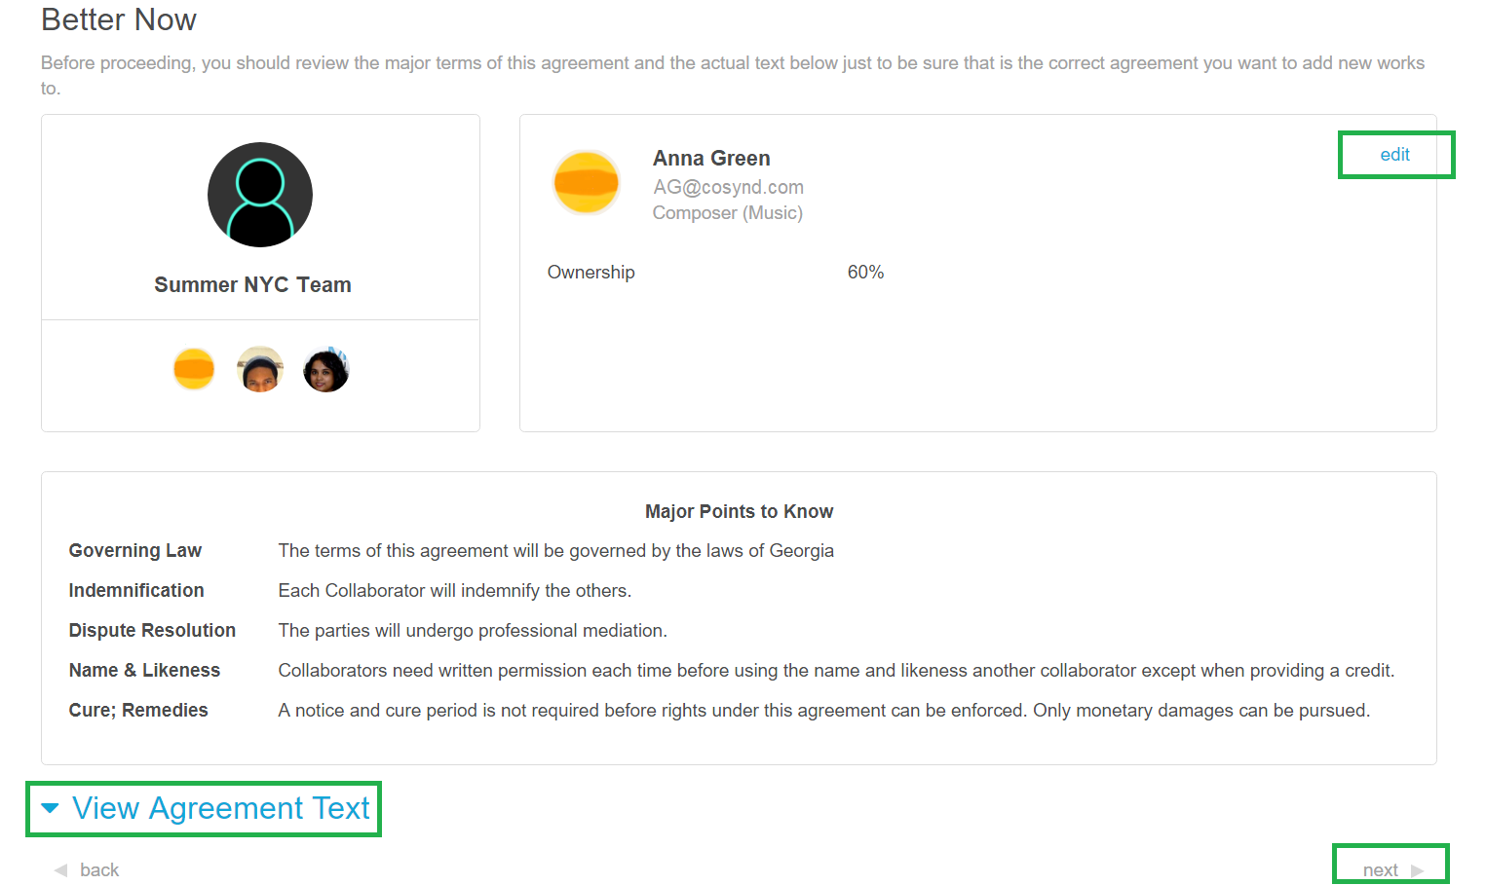Proceed with the next button
Image resolution: width=1486 pixels, height=885 pixels.
(x=1381, y=870)
